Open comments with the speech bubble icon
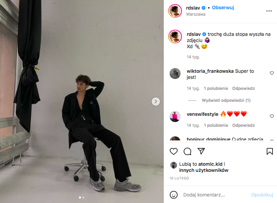277x203 pixels. pos(187,151)
